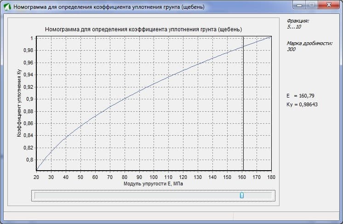Click the window title bar text
343x224 pixels.
[109, 7]
